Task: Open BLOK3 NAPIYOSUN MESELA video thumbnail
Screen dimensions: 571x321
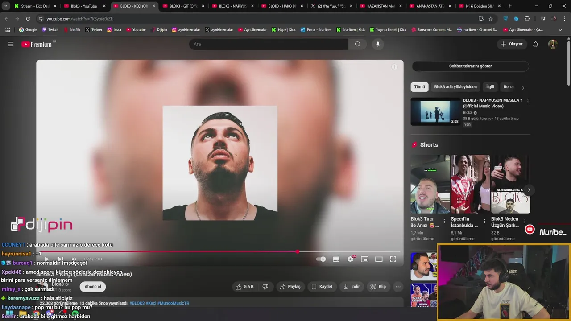Action: [435, 111]
